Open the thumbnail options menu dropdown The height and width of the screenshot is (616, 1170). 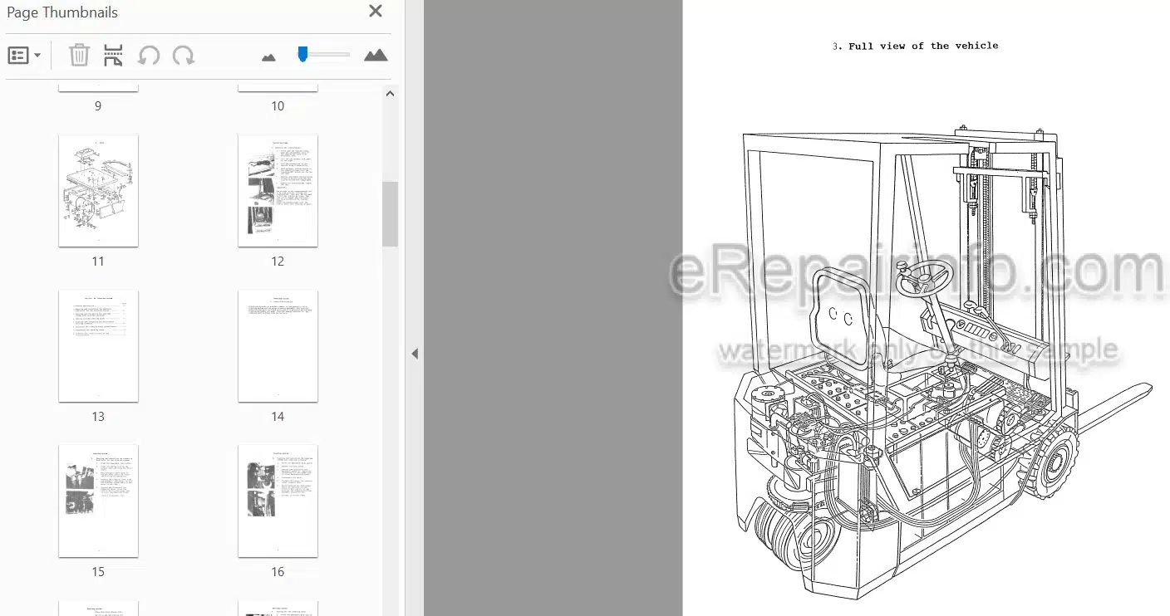pyautogui.click(x=24, y=56)
